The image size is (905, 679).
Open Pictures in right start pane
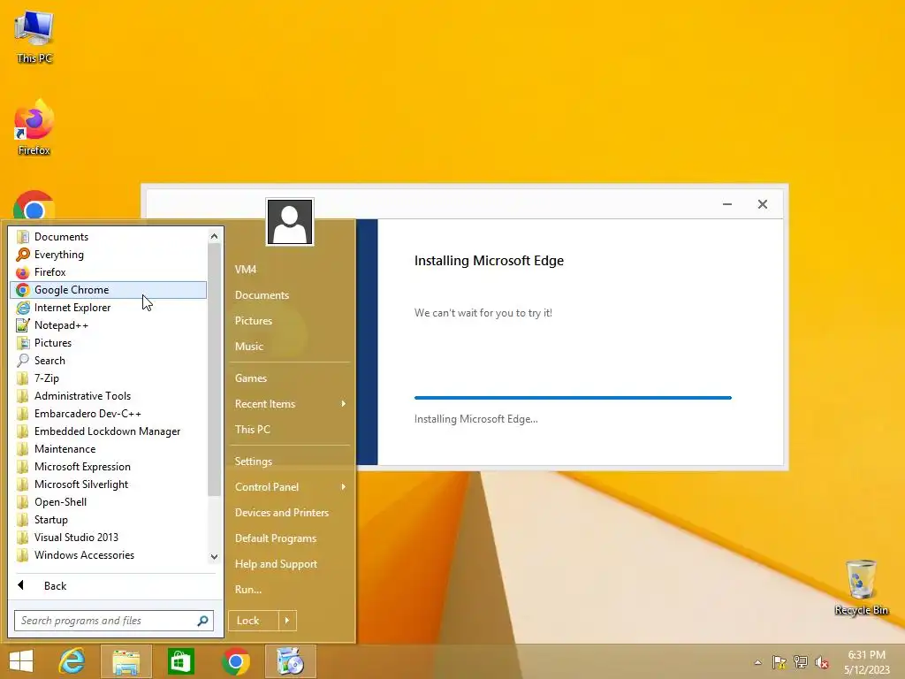click(x=290, y=321)
